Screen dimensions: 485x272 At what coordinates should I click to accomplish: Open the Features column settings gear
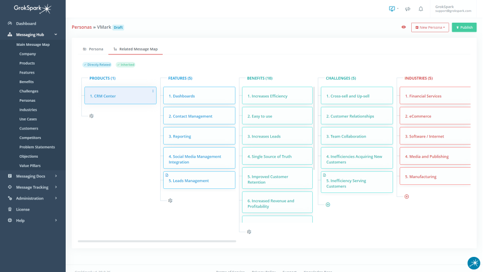tap(170, 200)
